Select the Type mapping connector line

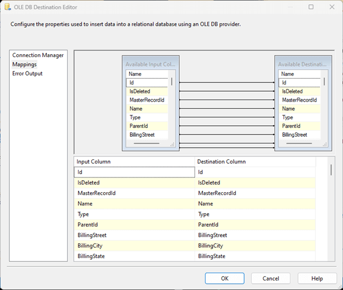pos(227,117)
